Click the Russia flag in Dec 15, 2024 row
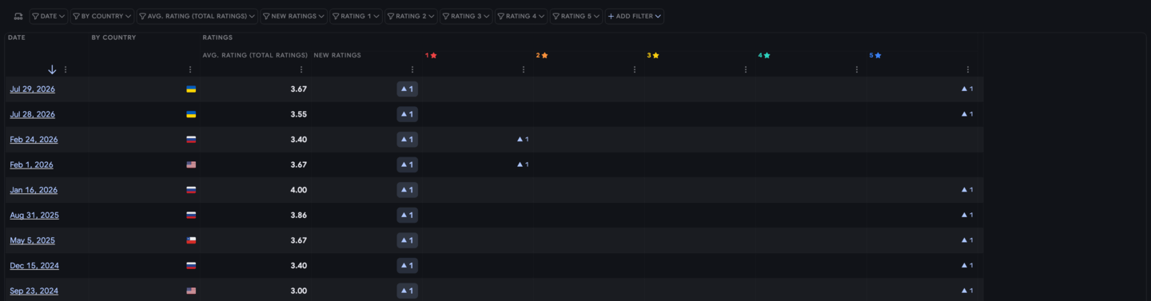This screenshot has width=1151, height=301. click(191, 265)
